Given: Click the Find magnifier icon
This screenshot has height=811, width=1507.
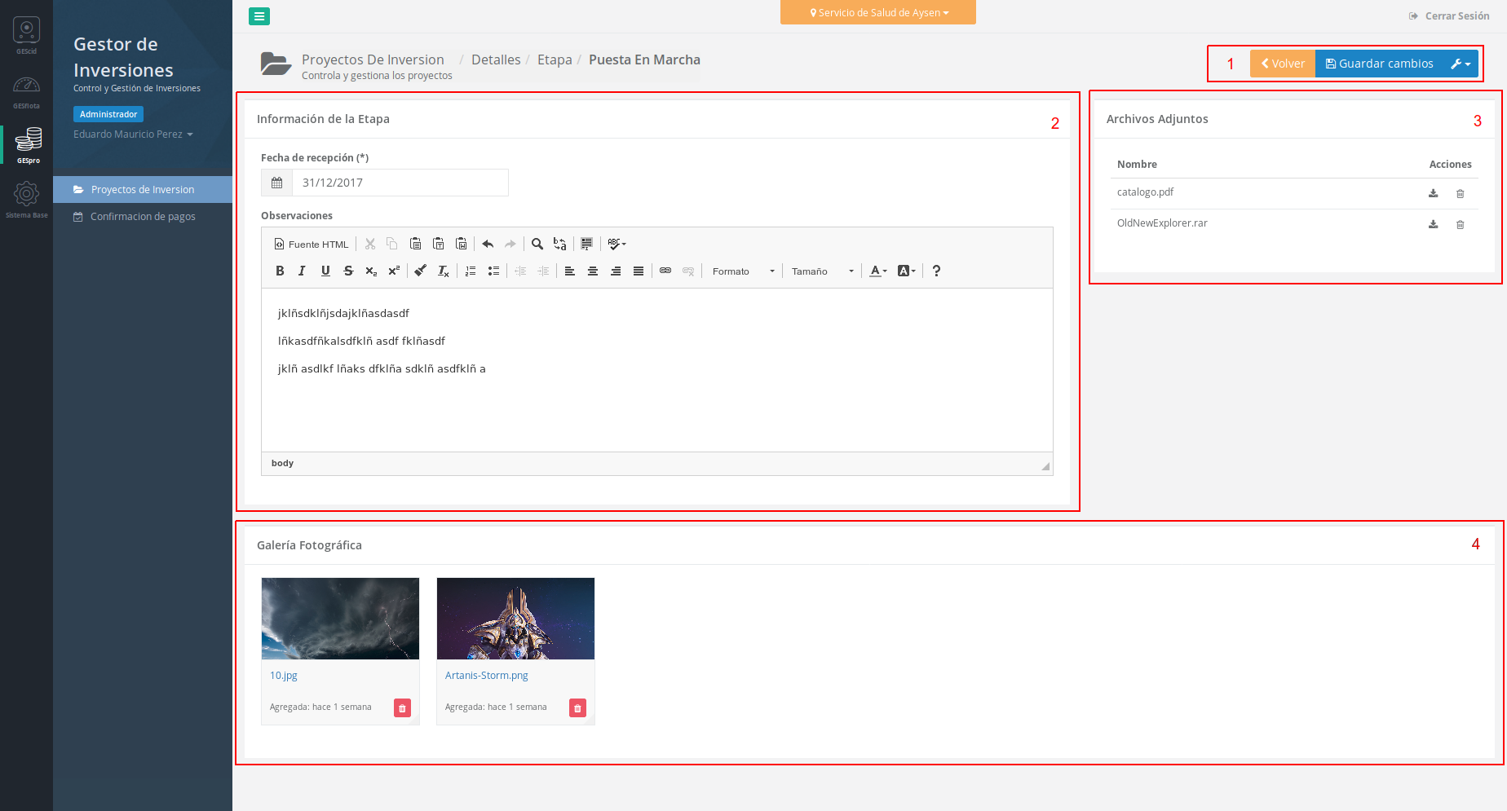Looking at the screenshot, I should (537, 244).
